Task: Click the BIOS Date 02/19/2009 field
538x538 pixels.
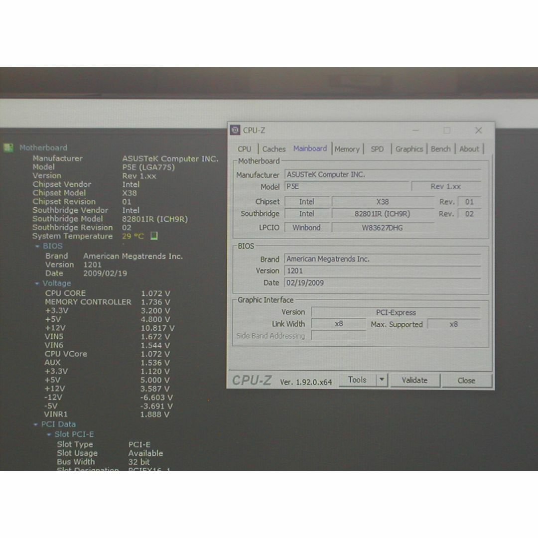Action: pos(383,283)
